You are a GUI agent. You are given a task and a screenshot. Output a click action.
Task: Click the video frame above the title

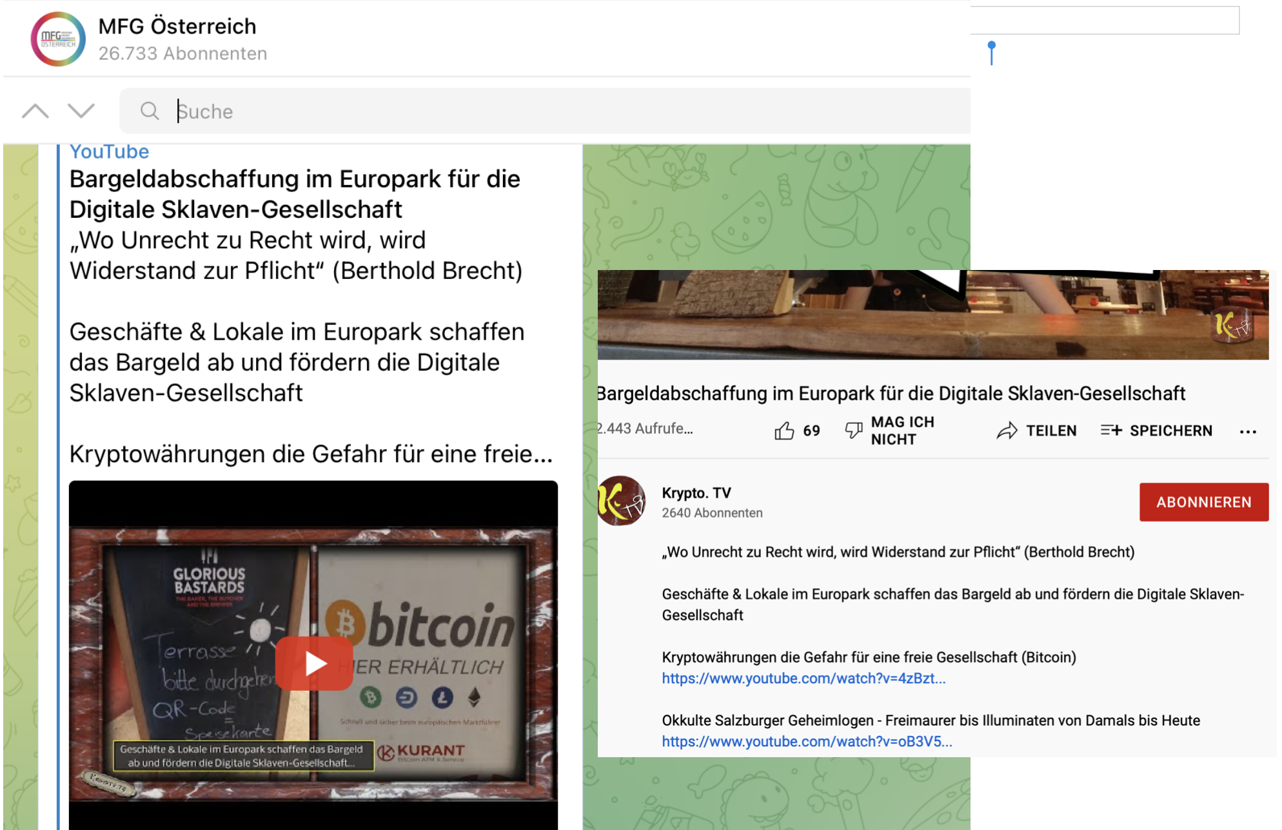[x=932, y=314]
